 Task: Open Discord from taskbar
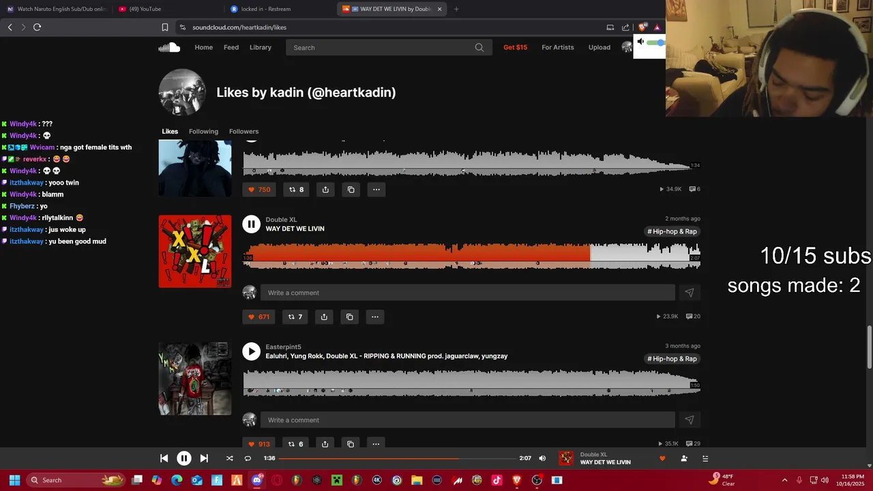(x=257, y=480)
